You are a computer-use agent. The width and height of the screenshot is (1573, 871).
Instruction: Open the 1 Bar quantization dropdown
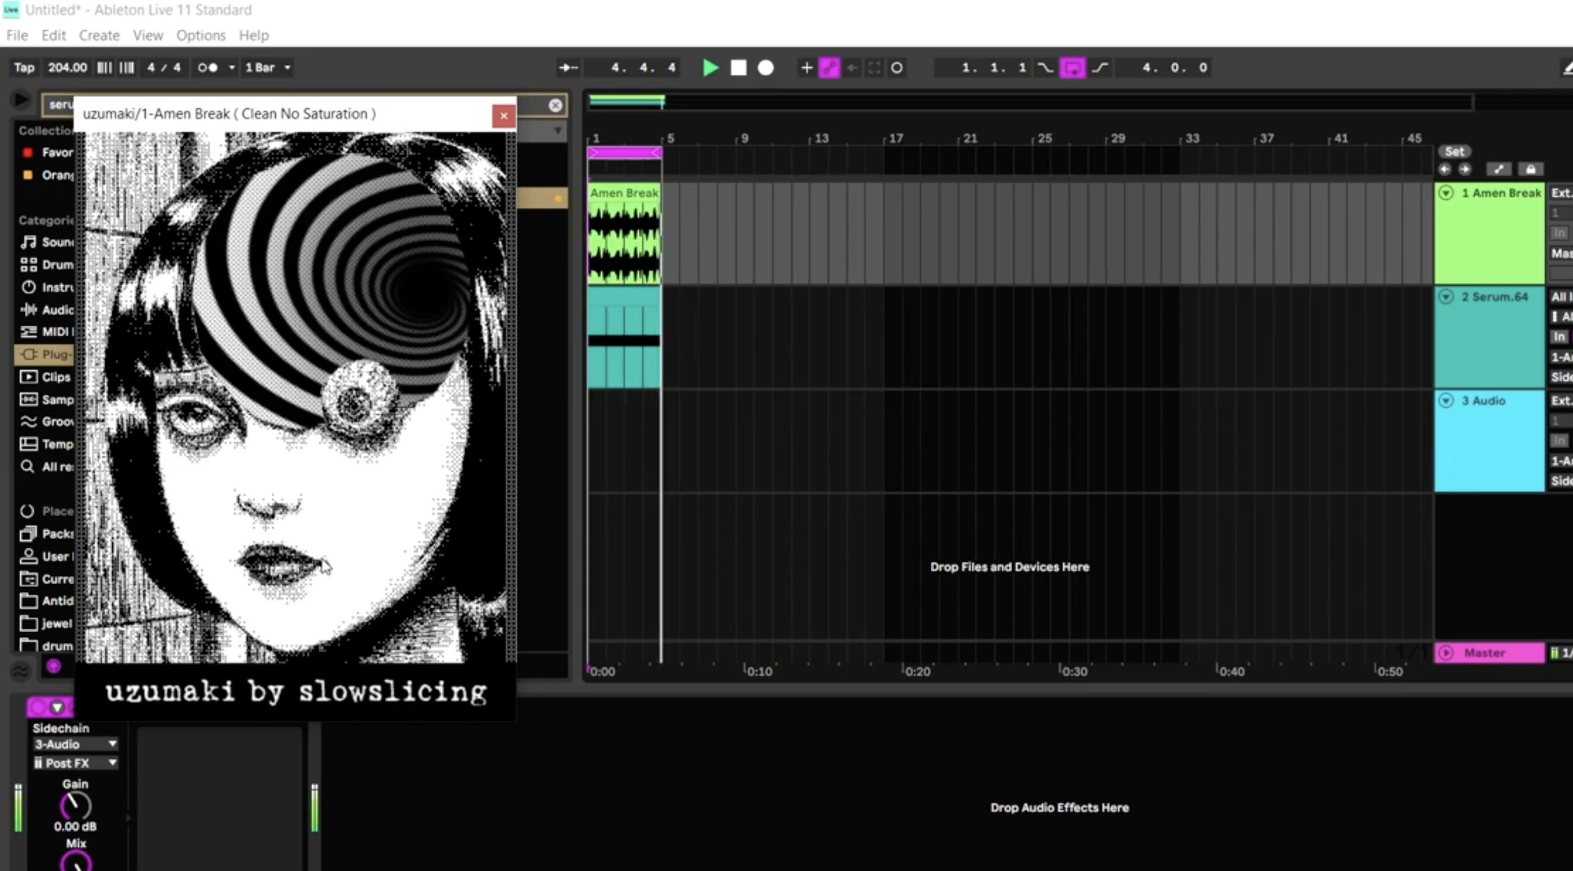point(267,68)
